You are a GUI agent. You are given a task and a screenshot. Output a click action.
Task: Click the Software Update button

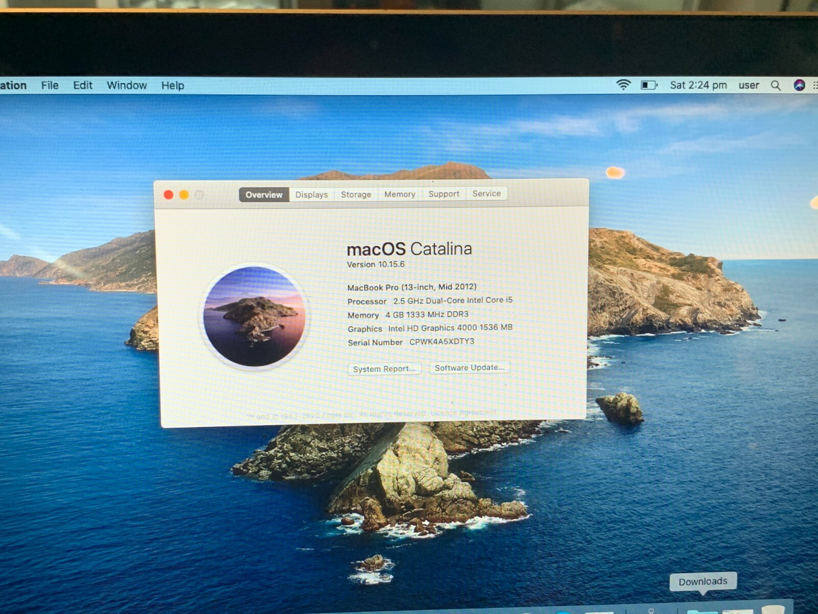(469, 367)
